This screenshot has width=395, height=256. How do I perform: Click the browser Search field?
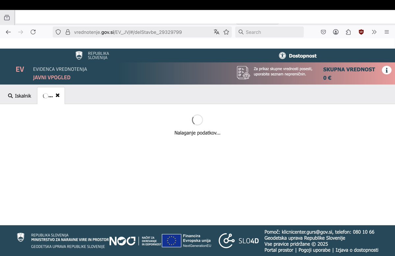coord(269,32)
